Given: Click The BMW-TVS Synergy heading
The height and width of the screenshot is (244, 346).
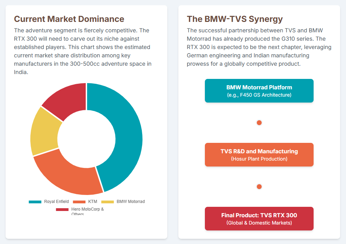Looking at the screenshot, I should click(234, 19).
